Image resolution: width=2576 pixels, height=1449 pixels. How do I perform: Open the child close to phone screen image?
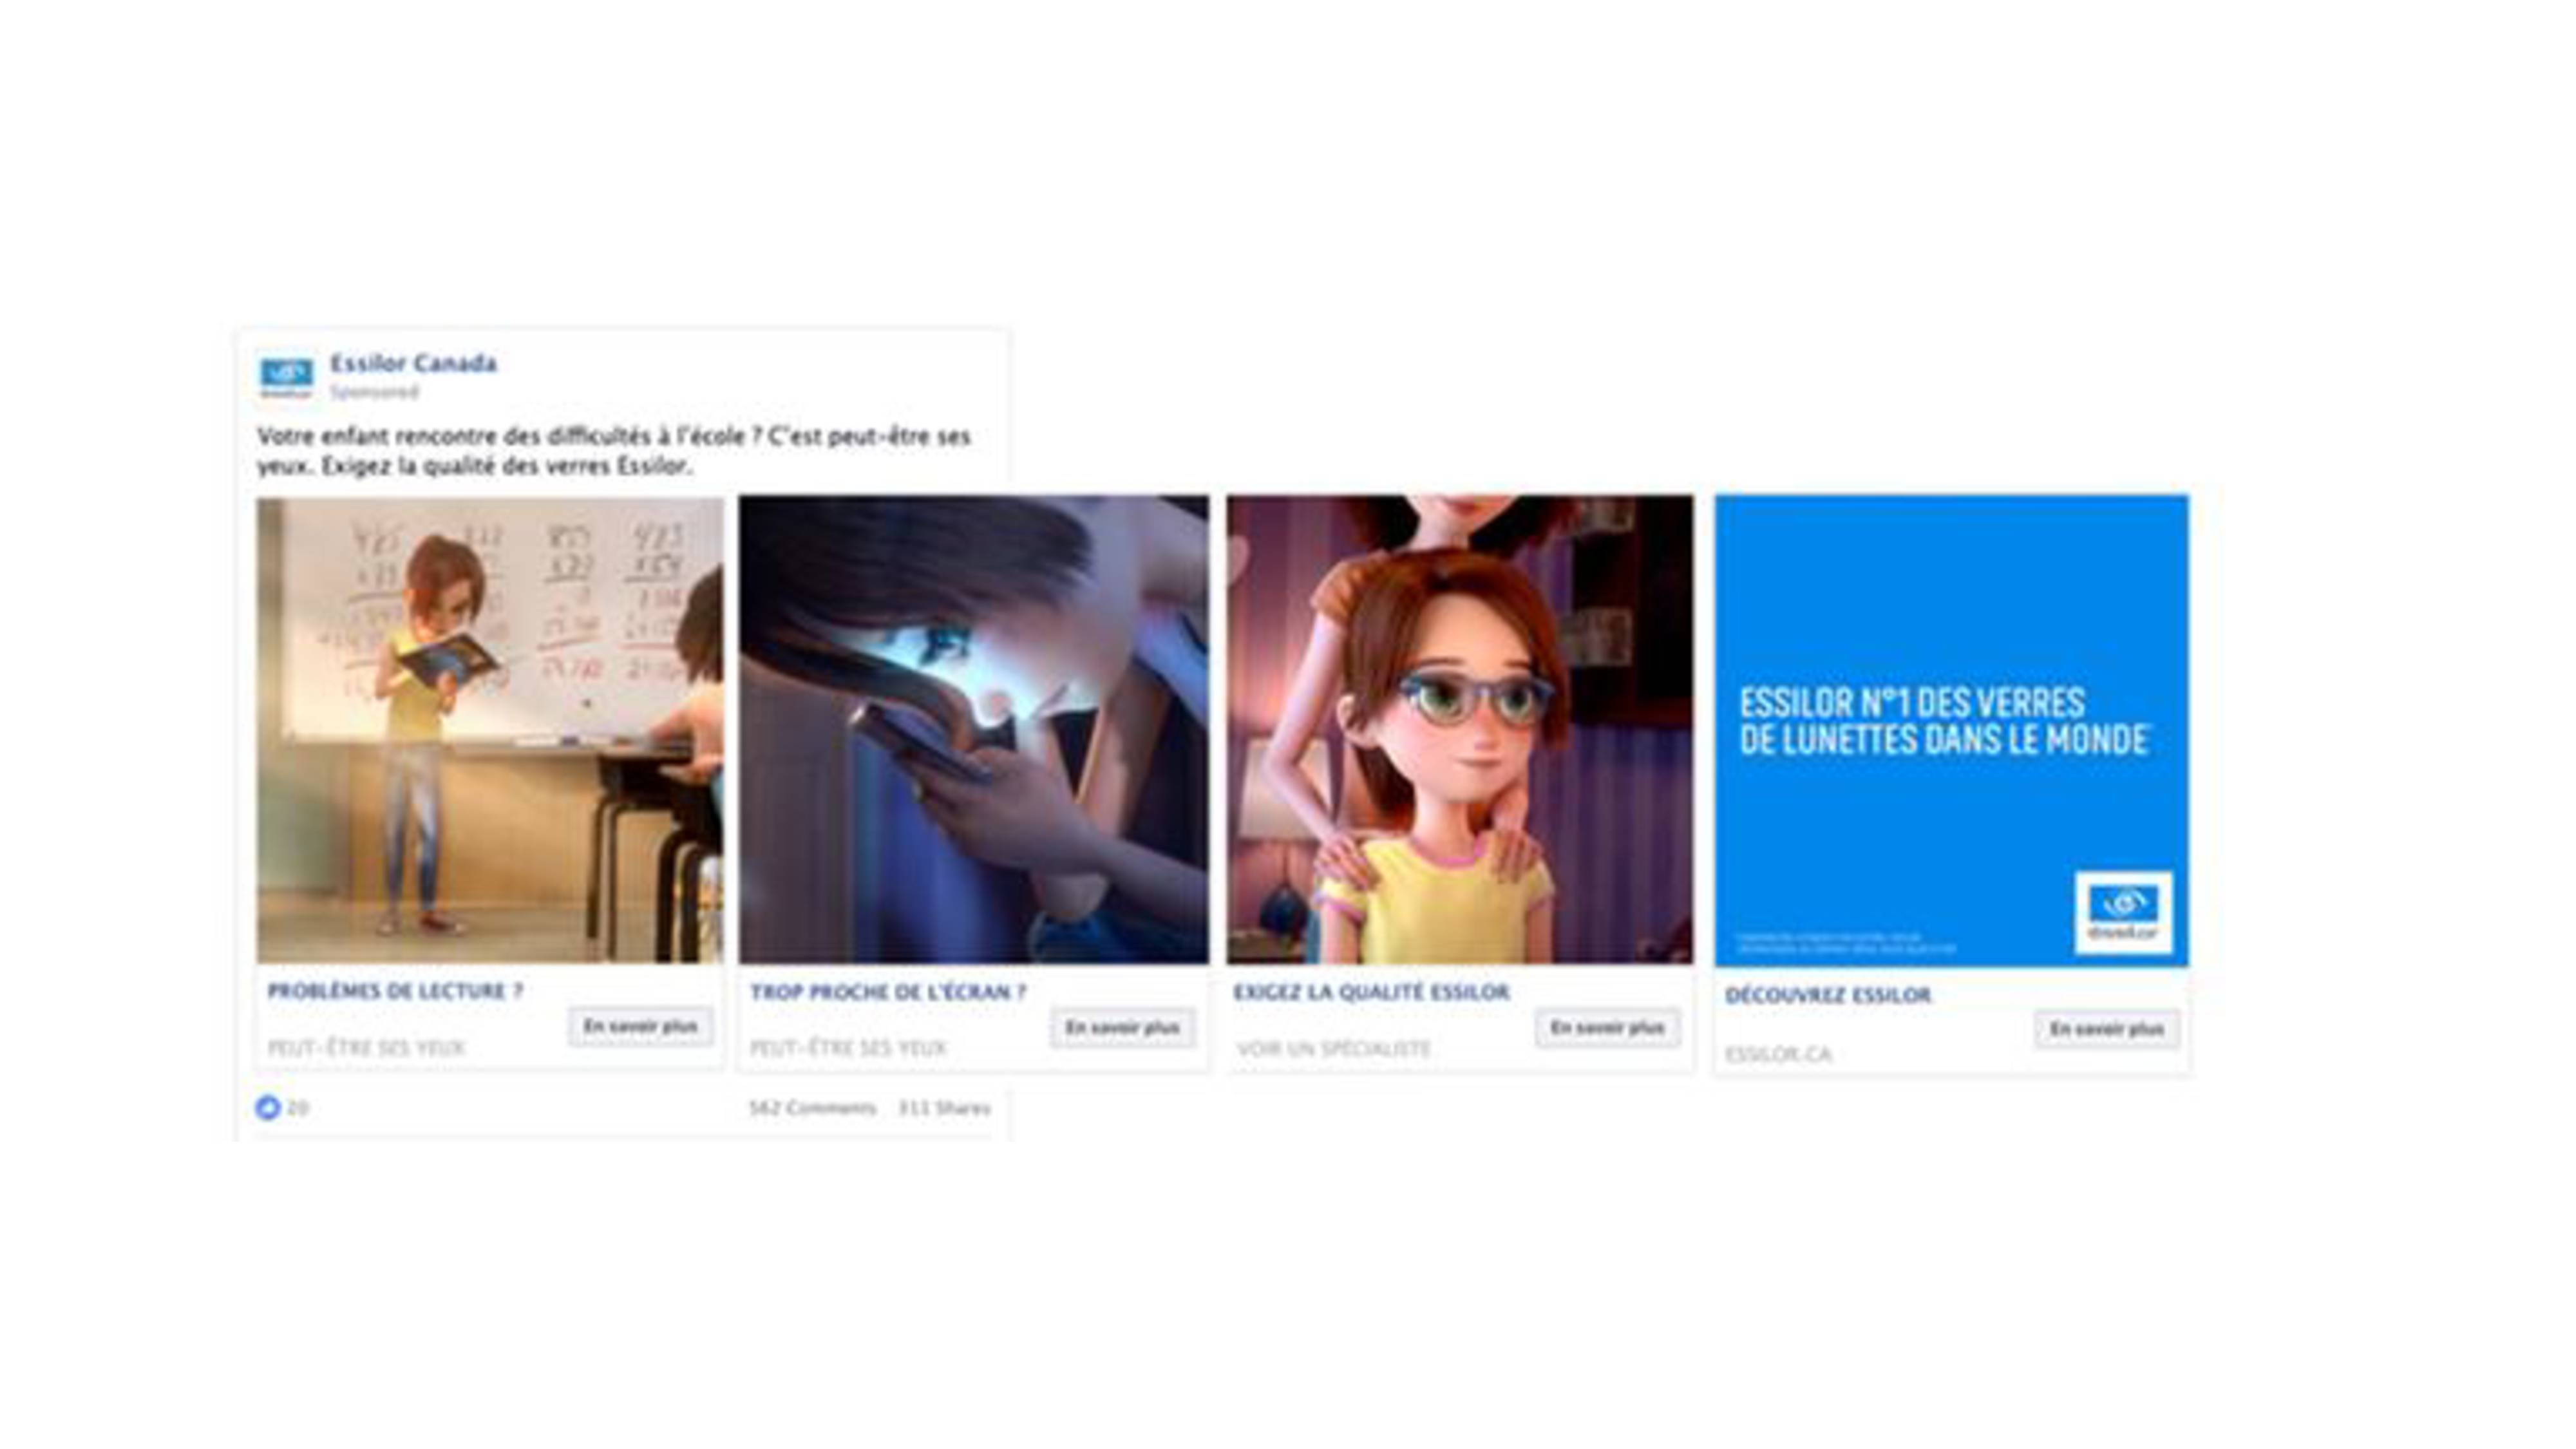pos(974,730)
